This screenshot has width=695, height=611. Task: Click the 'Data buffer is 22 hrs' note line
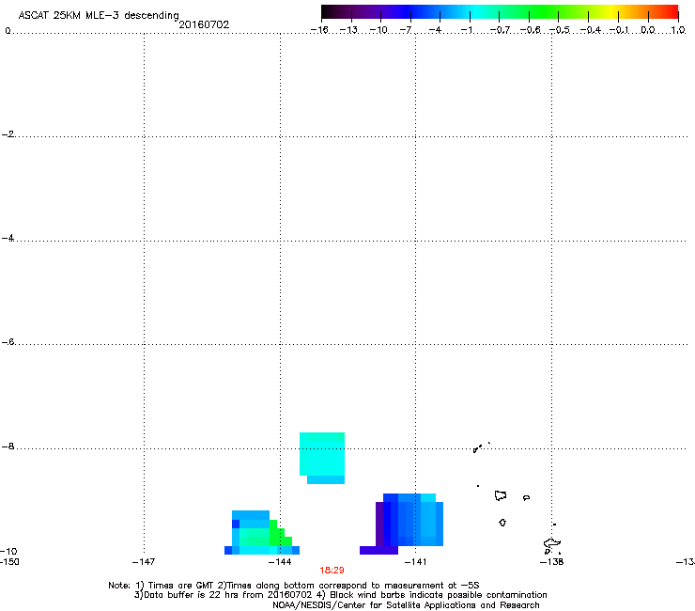point(340,595)
